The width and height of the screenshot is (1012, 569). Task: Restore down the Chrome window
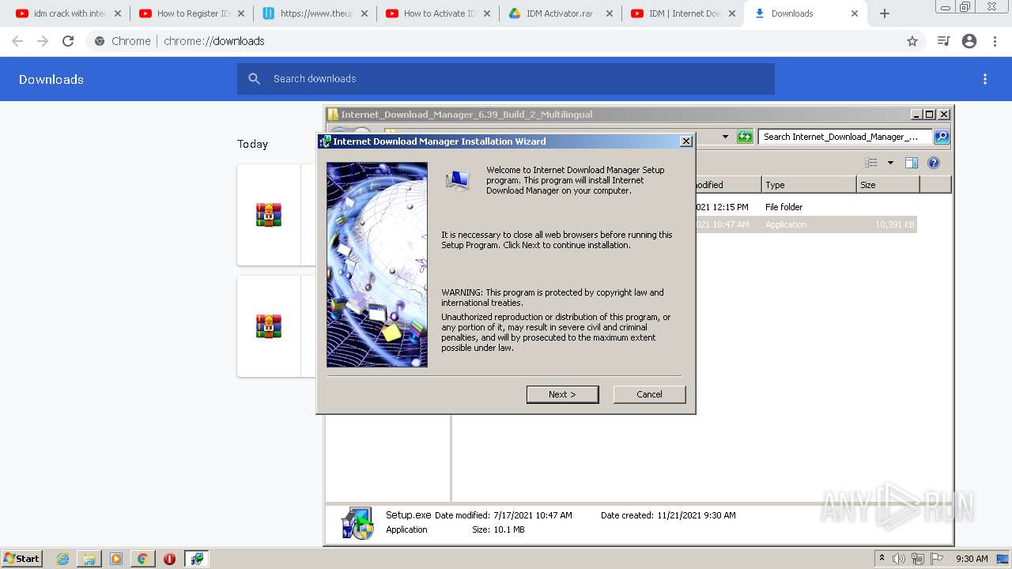click(x=965, y=6)
